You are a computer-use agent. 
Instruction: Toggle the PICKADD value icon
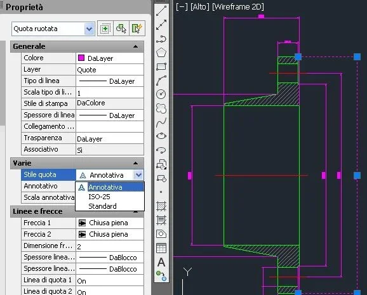click(x=105, y=29)
